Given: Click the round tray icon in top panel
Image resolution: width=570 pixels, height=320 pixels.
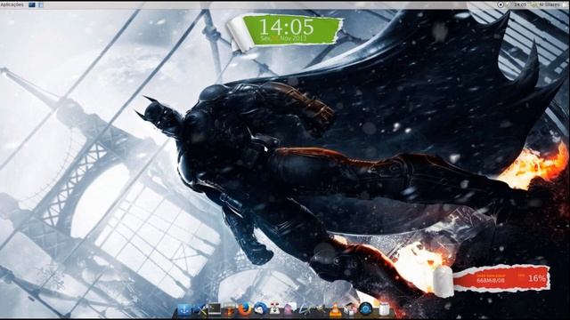Looking at the screenshot, I should click(x=501, y=4).
